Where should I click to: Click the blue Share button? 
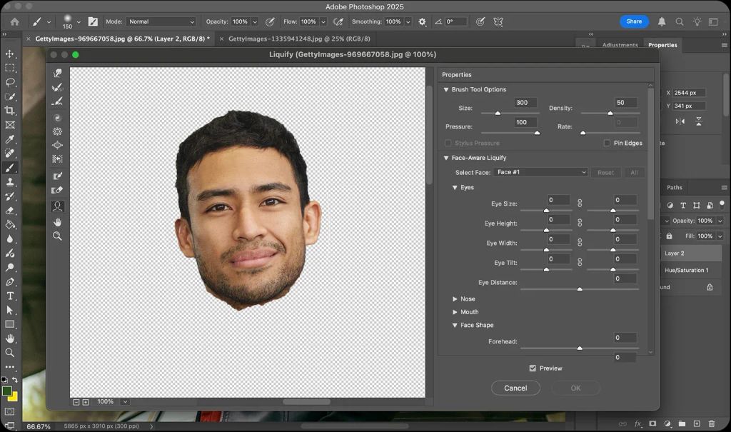tap(634, 21)
